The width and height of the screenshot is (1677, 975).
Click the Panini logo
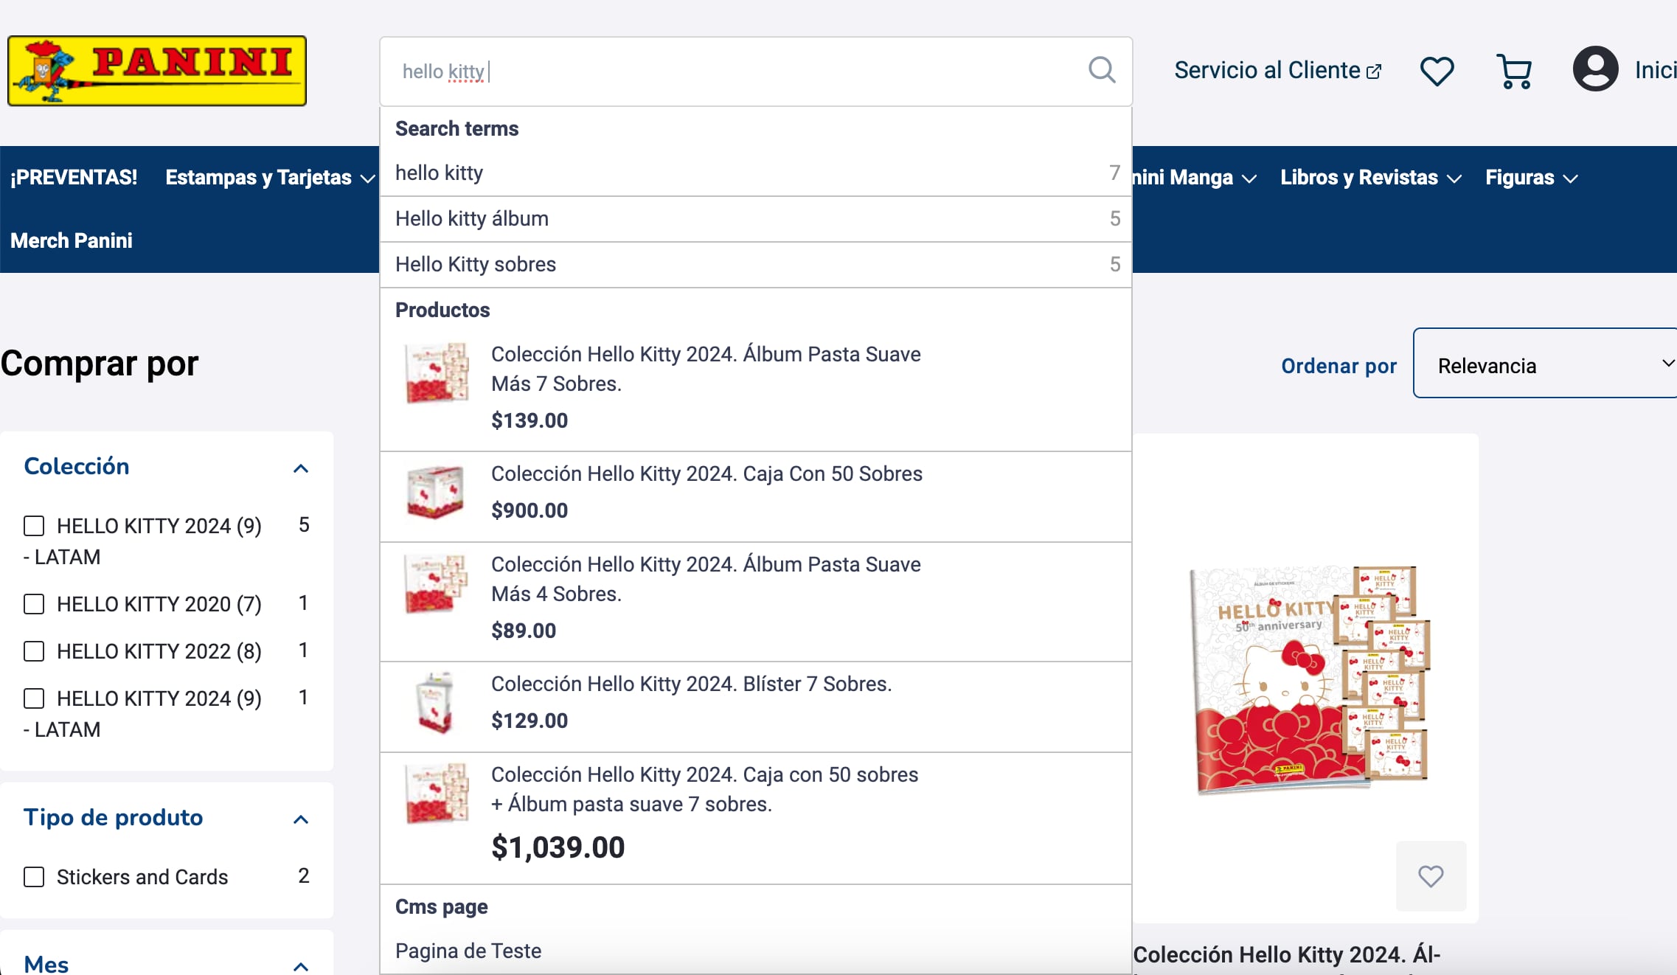coord(157,71)
